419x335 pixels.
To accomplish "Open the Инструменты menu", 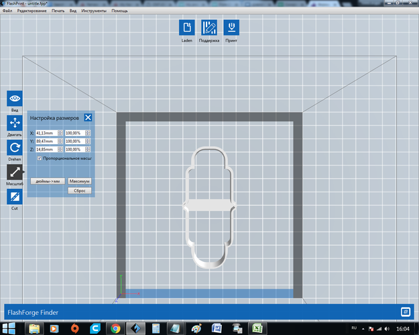I will (94, 11).
